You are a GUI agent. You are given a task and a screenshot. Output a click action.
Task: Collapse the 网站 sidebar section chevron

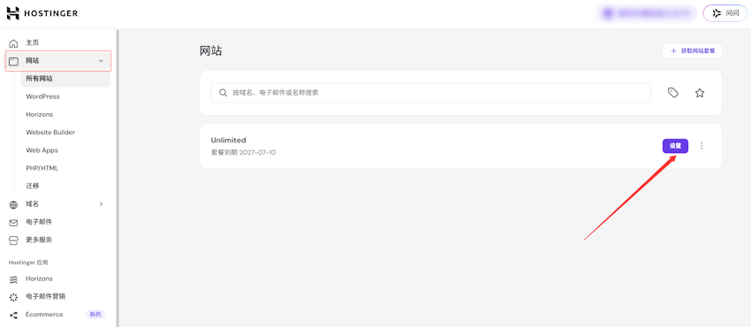101,61
